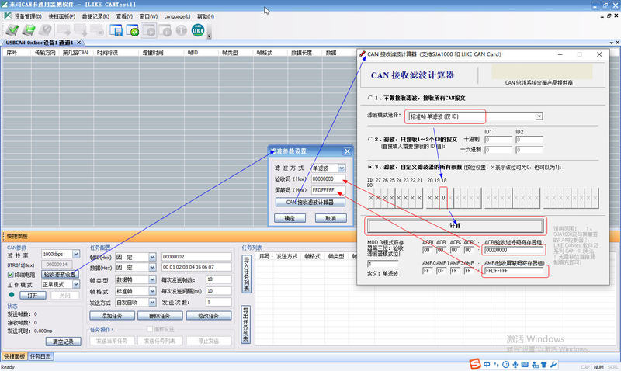This screenshot has width=621, height=371.
Task: Click the Sogou input method tray icon
Action: 474,365
